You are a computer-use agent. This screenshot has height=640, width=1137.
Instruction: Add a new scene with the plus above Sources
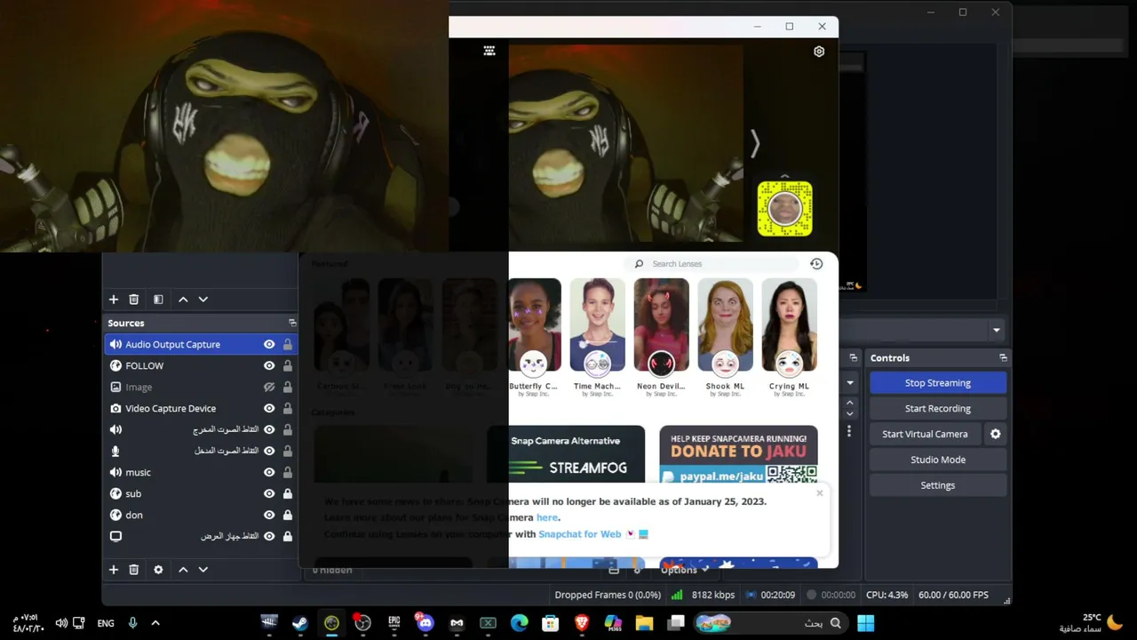(114, 300)
